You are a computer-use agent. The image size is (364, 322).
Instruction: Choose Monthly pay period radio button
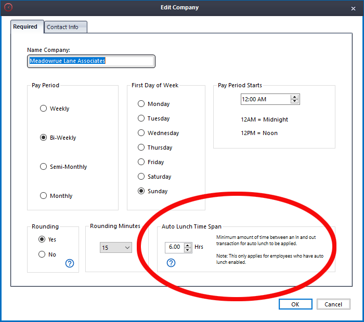(x=44, y=196)
